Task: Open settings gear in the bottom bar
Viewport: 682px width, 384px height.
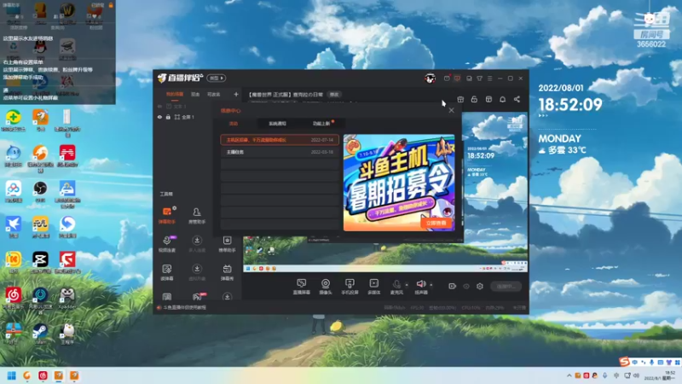Action: [x=480, y=286]
